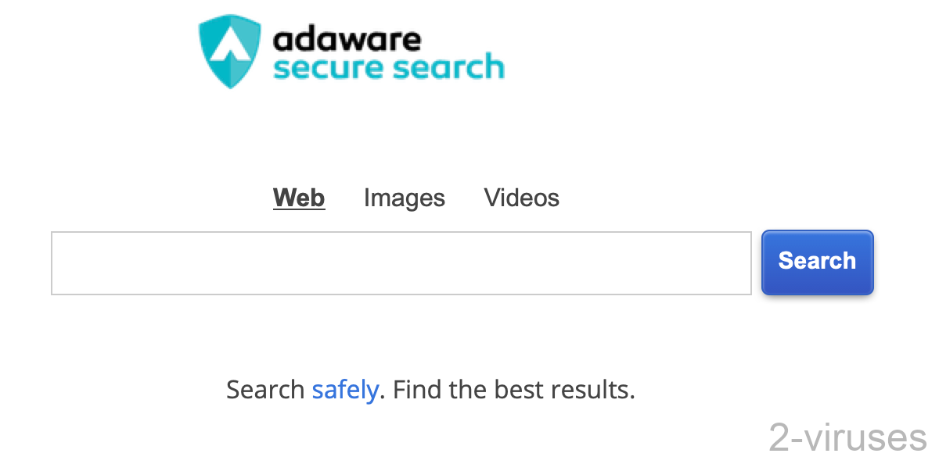Select the underlined Web option
Screen dimensions: 939x464
(x=299, y=198)
